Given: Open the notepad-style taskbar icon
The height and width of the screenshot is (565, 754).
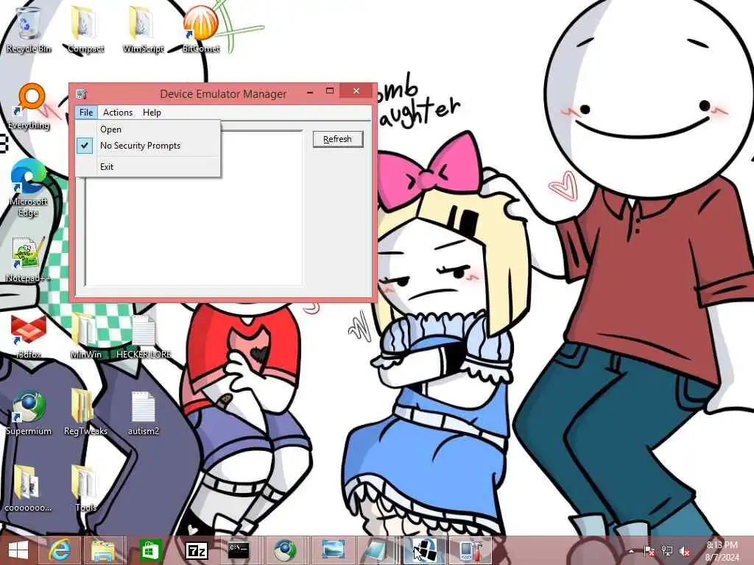Looking at the screenshot, I should coord(376,550).
